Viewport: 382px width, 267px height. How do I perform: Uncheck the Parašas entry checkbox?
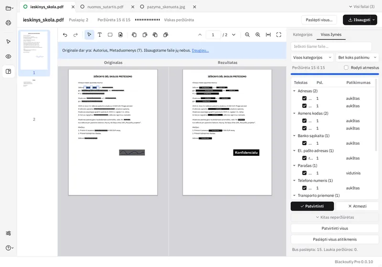click(304, 173)
